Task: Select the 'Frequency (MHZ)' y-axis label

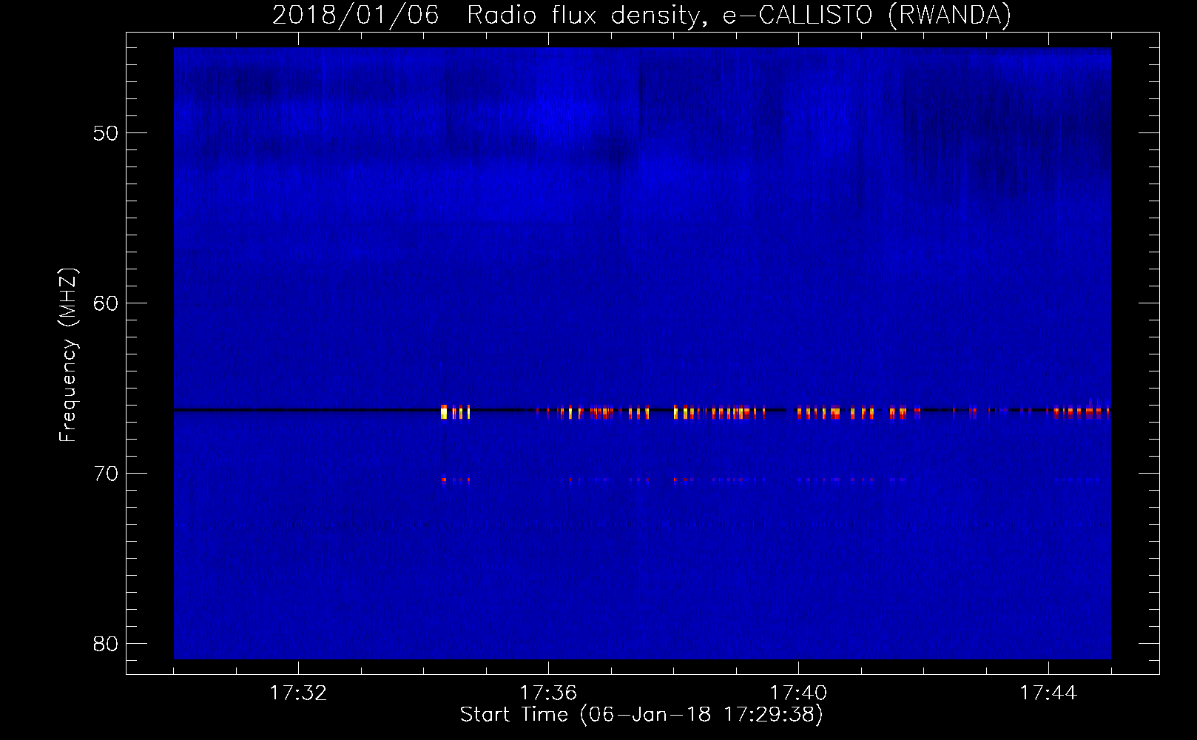Action: pyautogui.click(x=68, y=355)
